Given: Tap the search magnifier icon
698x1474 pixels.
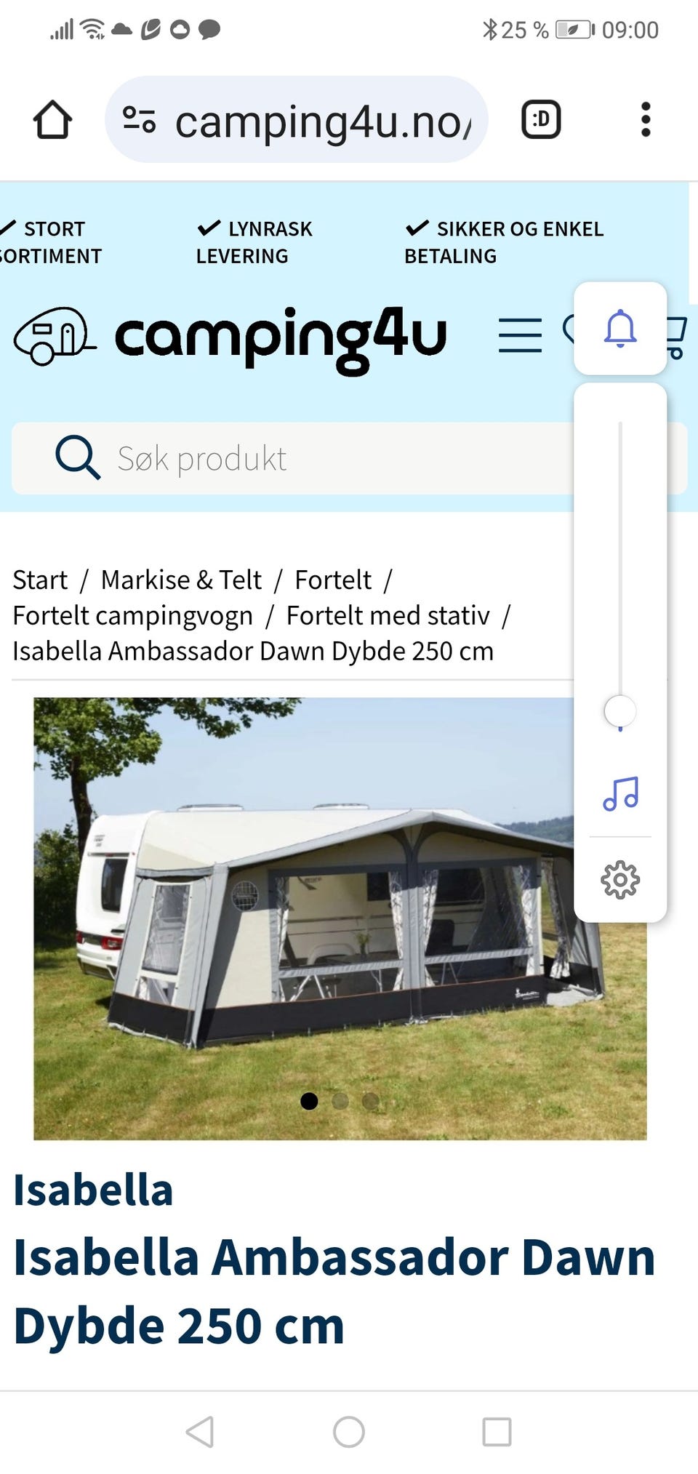Looking at the screenshot, I should pyautogui.click(x=77, y=458).
